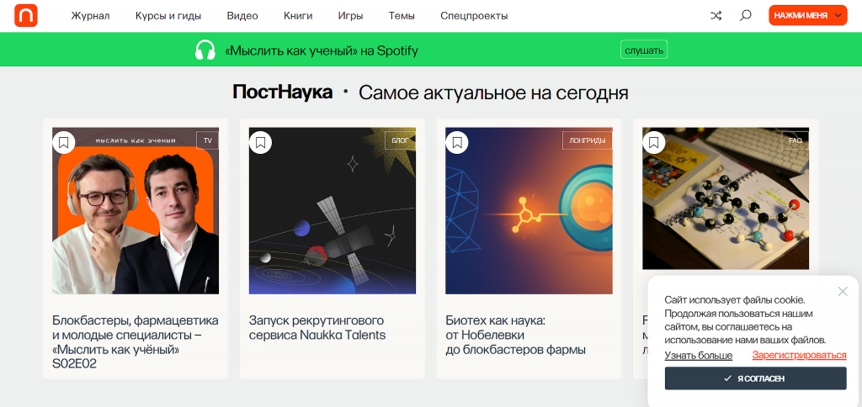Open the «Узнать больше» link
The width and height of the screenshot is (862, 407).
(698, 356)
